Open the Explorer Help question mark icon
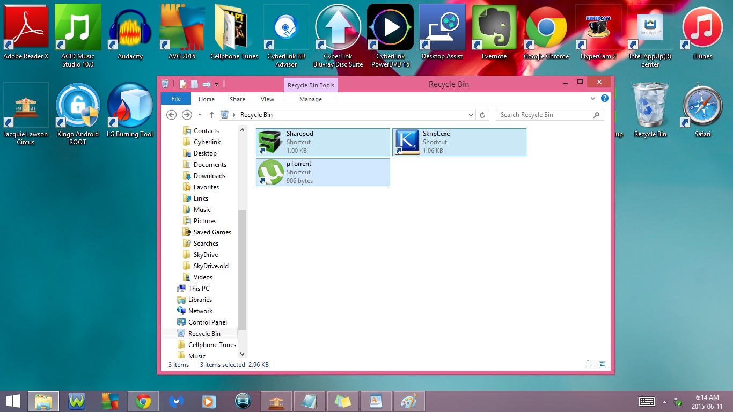The width and height of the screenshot is (733, 412). click(x=604, y=99)
